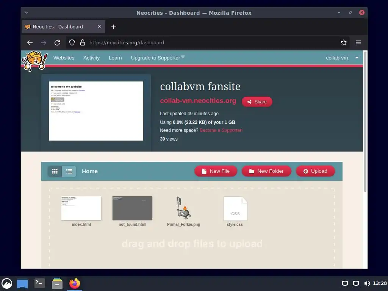The width and height of the screenshot is (388, 291).
Task: Go back with the browser back arrow
Action: pos(30,42)
